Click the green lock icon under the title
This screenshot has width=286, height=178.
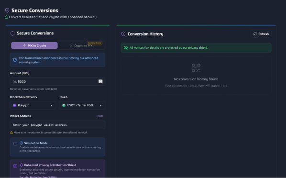tap(6, 17)
